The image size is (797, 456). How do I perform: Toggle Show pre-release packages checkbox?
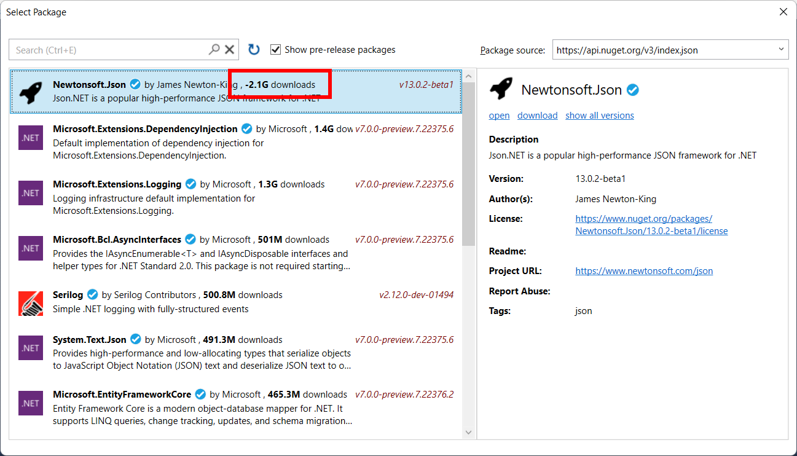pos(276,50)
